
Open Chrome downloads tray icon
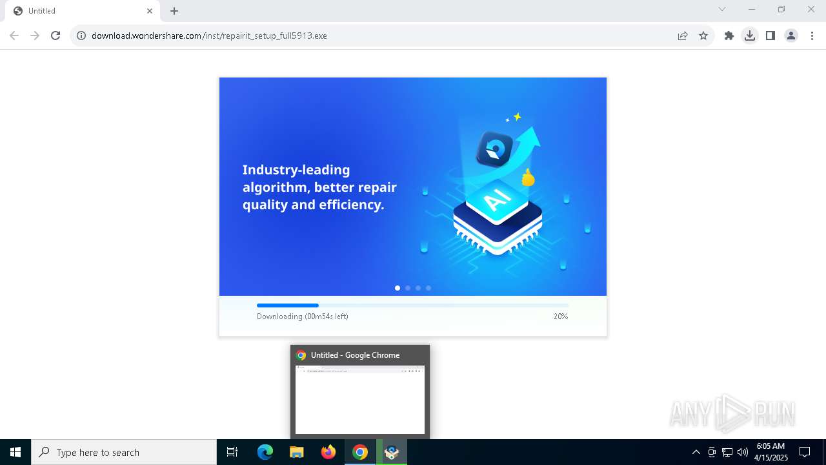(x=750, y=36)
